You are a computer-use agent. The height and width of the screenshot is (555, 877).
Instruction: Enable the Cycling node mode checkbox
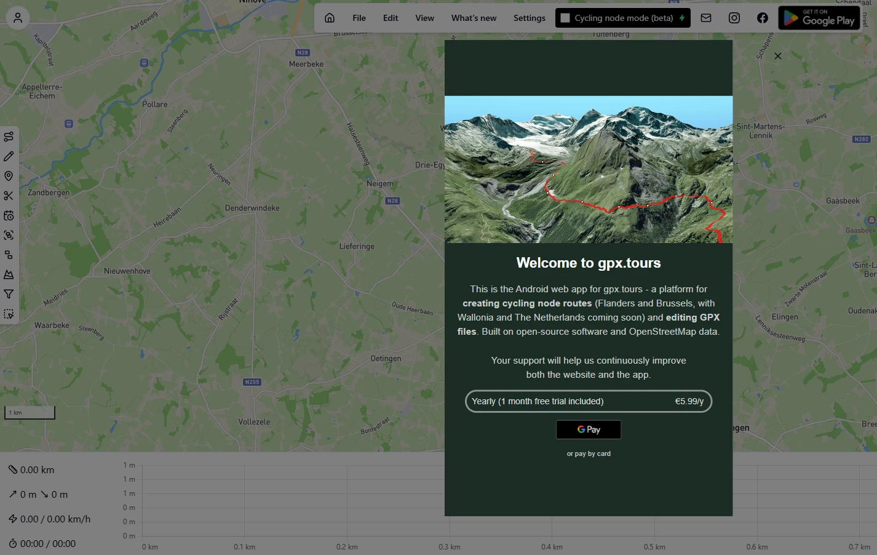(x=565, y=18)
